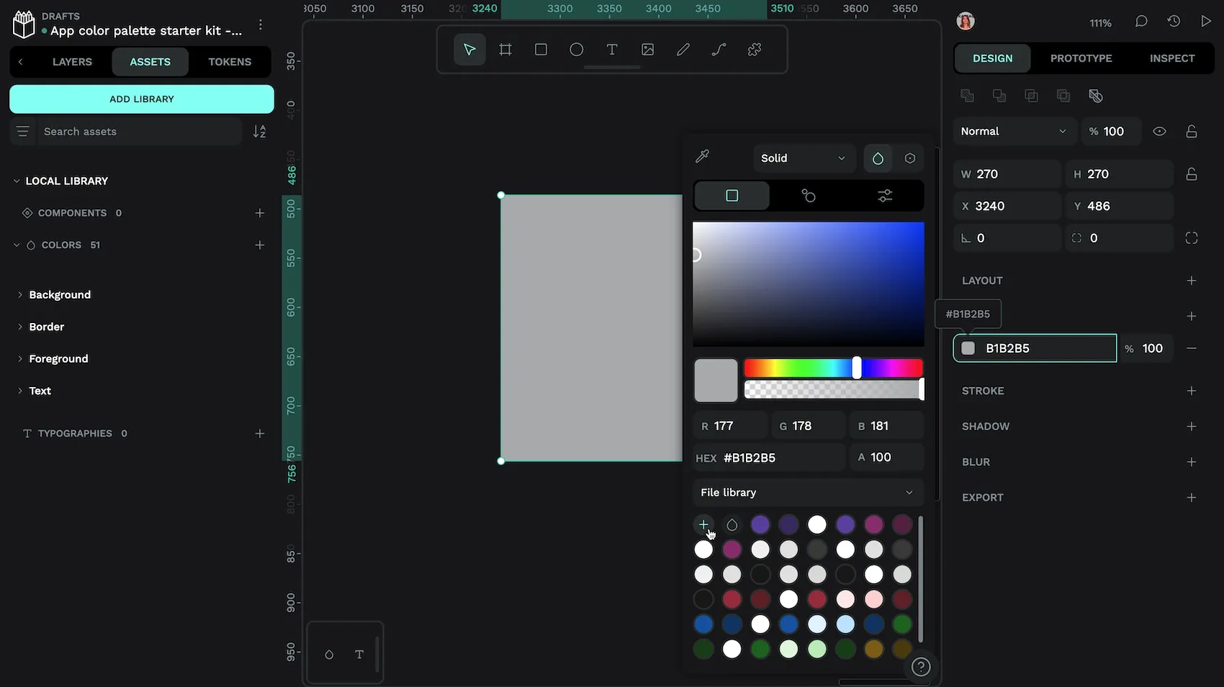Open the Inspect tab

pyautogui.click(x=1172, y=58)
